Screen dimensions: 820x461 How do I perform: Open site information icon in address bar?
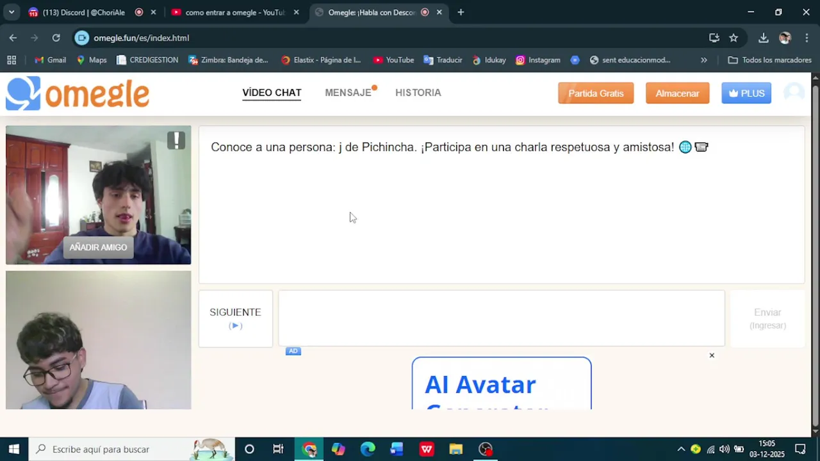coord(81,38)
